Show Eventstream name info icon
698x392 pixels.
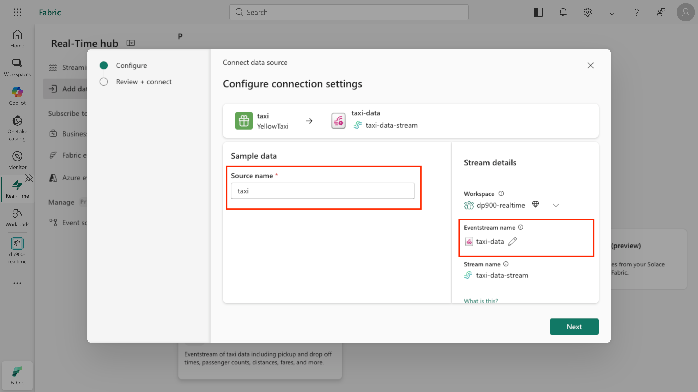(x=521, y=227)
